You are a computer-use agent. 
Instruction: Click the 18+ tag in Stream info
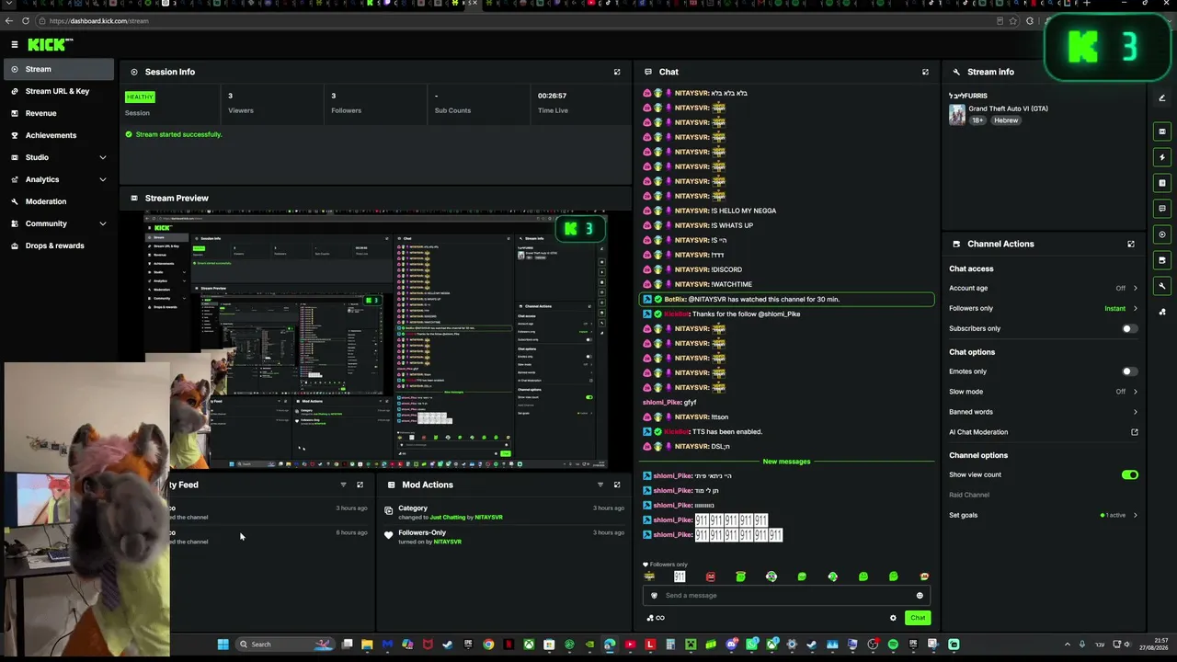pyautogui.click(x=978, y=120)
